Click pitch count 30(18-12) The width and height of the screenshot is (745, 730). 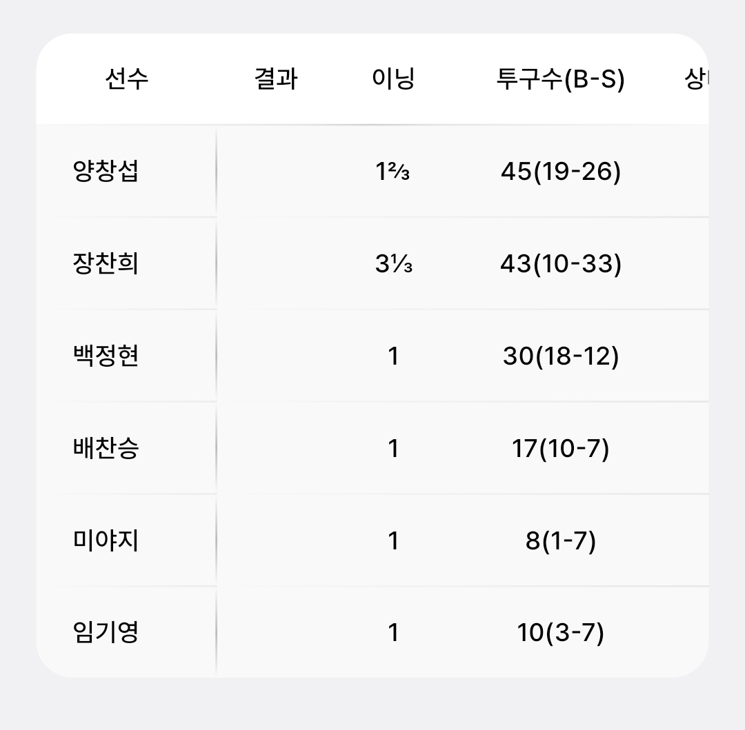tap(560, 356)
